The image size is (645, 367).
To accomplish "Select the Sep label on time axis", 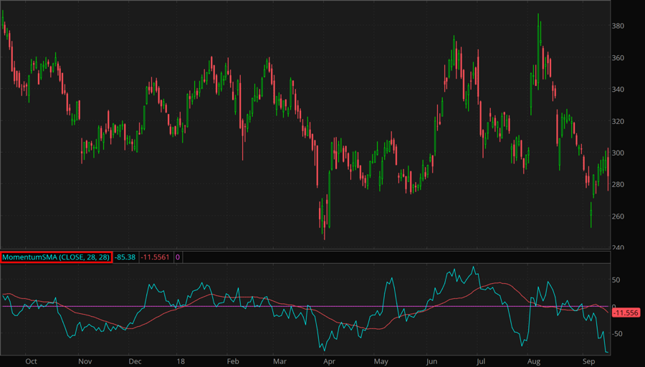I will click(x=588, y=361).
